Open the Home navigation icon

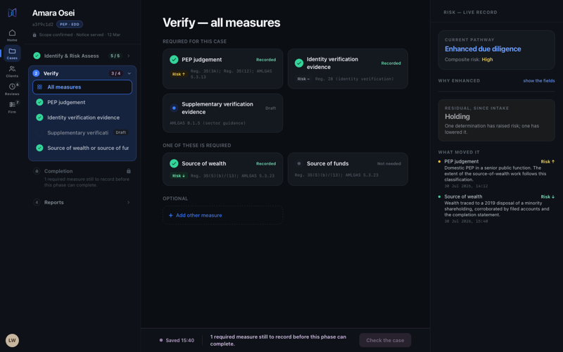[12, 35]
